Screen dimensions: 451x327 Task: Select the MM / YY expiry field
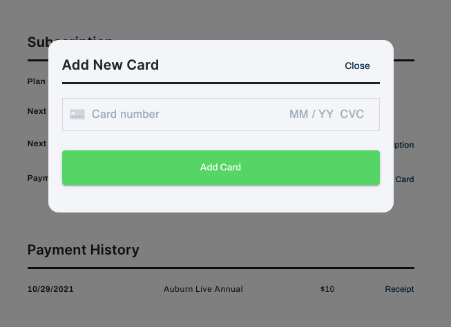point(311,115)
